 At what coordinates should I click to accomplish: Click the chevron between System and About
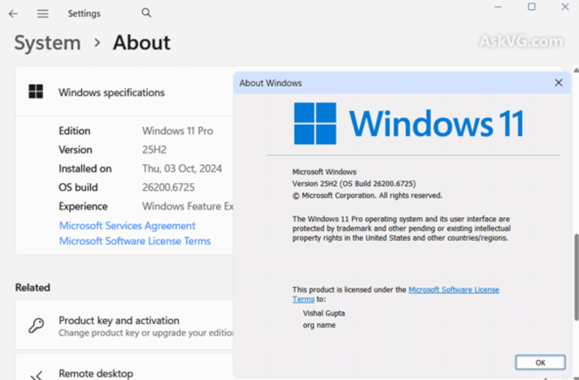[96, 43]
